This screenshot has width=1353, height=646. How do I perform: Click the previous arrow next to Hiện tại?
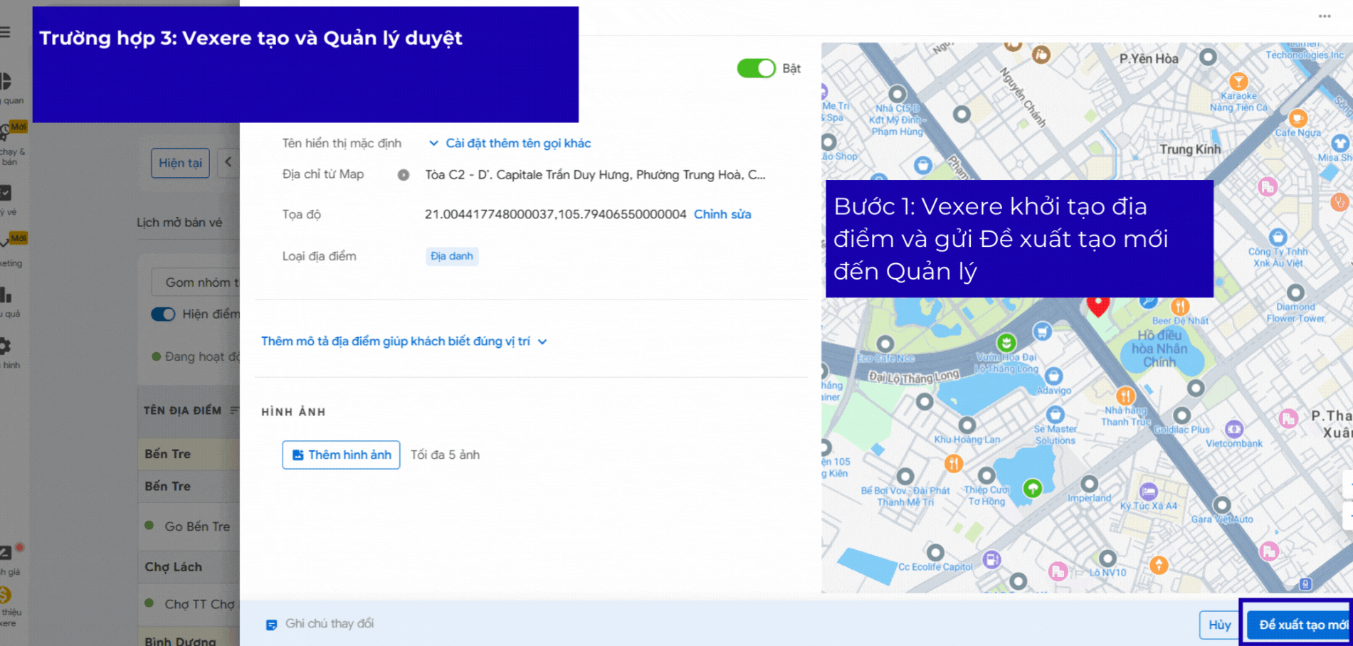[x=228, y=162]
